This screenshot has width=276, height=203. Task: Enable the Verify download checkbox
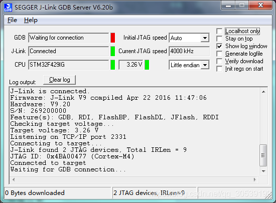pos(219,61)
